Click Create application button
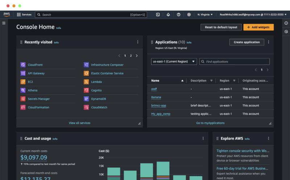The width and height of the screenshot is (290, 180). coord(247,42)
